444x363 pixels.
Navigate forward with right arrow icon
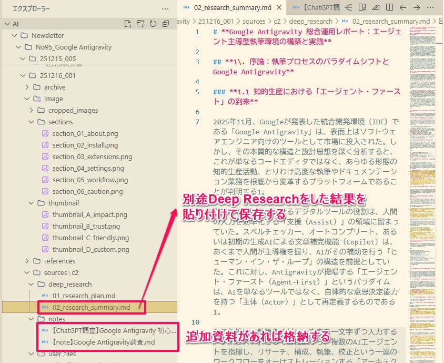pos(416,8)
